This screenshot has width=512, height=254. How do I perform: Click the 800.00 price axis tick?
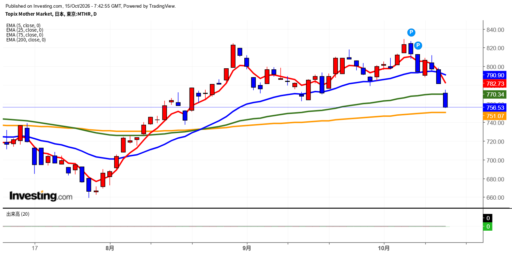(495, 67)
